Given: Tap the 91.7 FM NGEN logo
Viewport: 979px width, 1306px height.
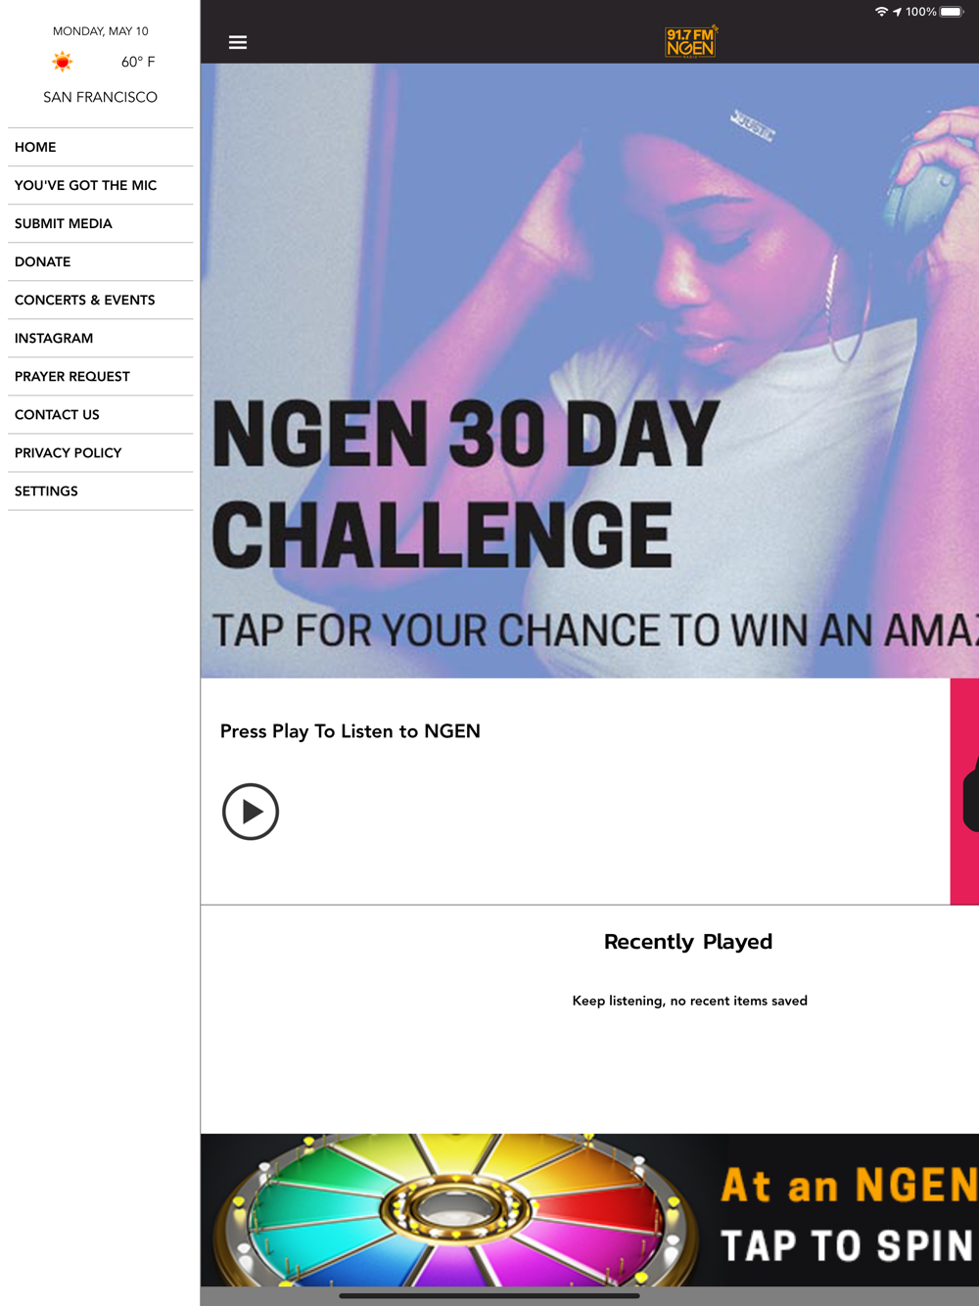Looking at the screenshot, I should 691,42.
